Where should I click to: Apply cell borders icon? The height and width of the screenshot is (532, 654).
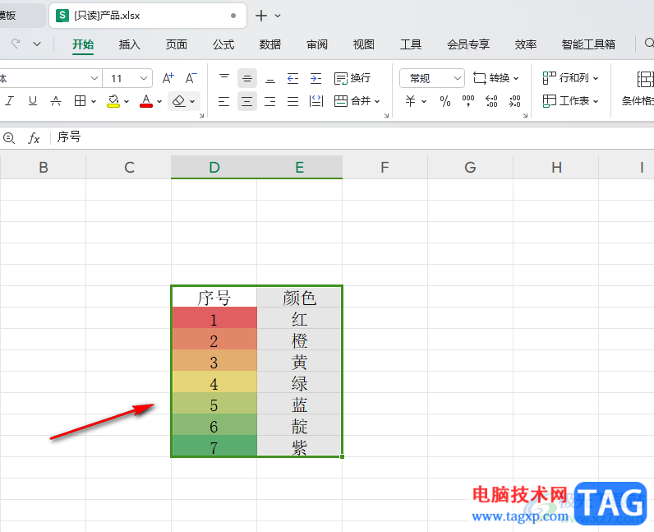[x=80, y=100]
